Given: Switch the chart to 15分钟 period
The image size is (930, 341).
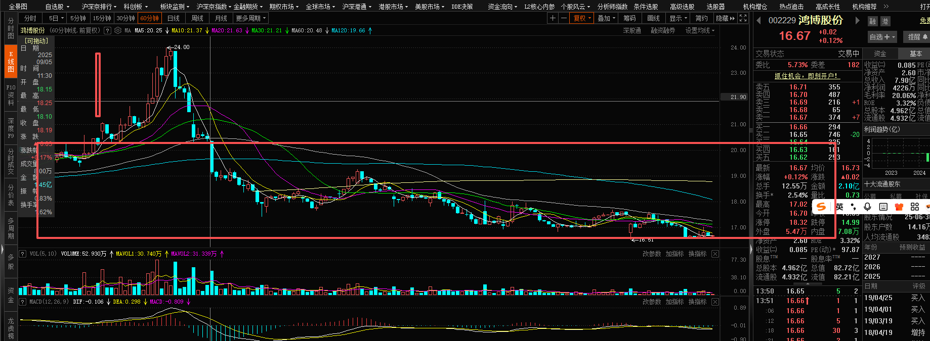Looking at the screenshot, I should tap(102, 18).
